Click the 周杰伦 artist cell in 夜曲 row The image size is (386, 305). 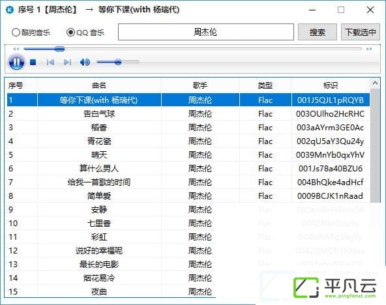coord(200,292)
